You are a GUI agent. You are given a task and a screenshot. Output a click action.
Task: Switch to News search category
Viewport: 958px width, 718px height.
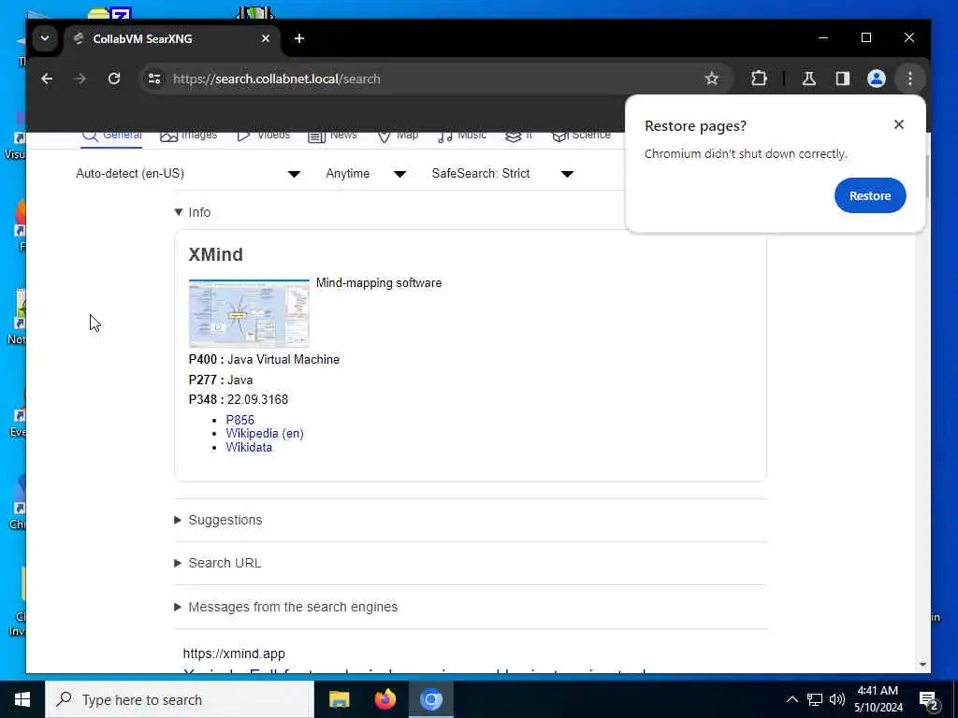(332, 136)
